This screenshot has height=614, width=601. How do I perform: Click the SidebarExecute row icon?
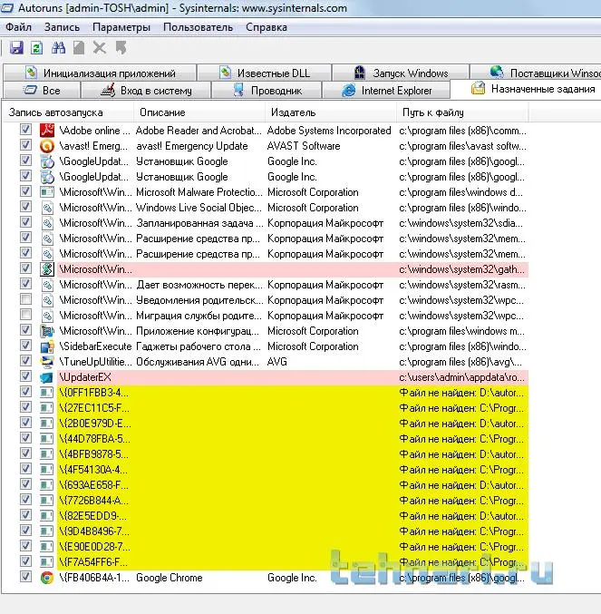point(47,346)
